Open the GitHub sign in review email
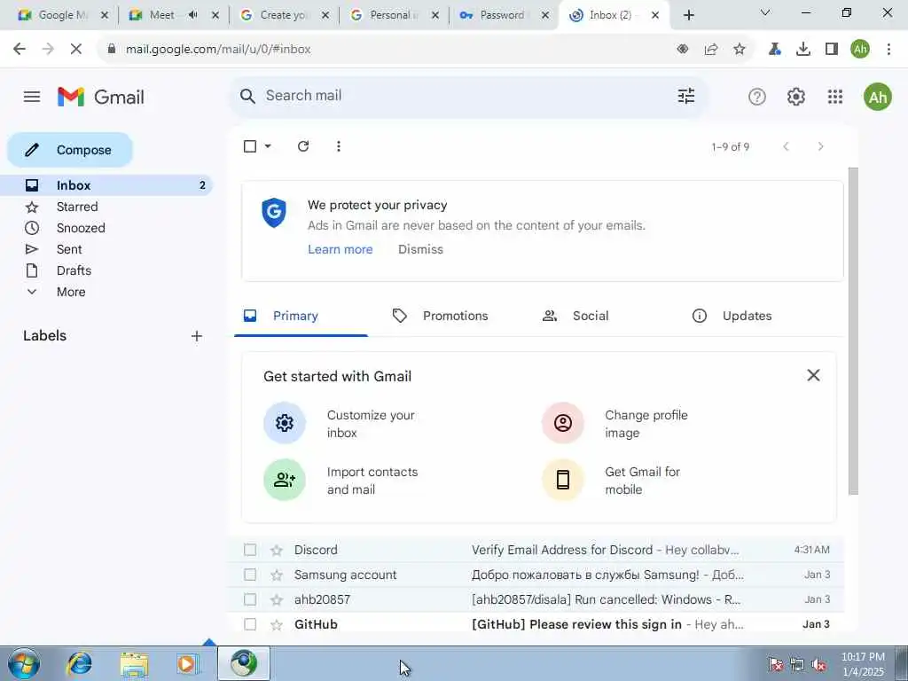908x681 pixels. [x=536, y=624]
